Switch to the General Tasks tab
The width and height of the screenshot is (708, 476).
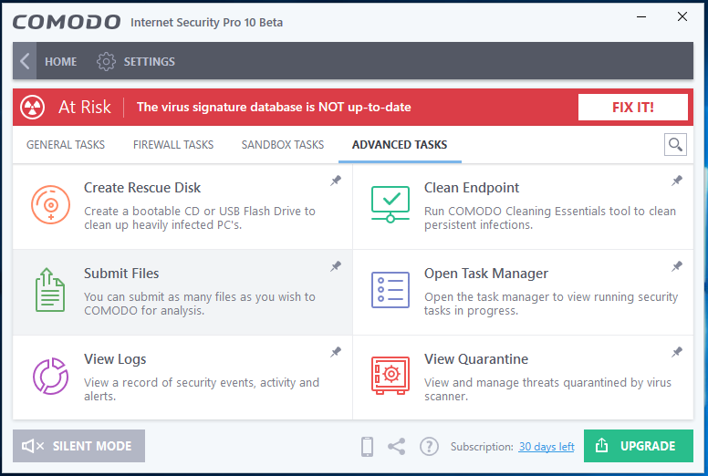[x=66, y=145]
